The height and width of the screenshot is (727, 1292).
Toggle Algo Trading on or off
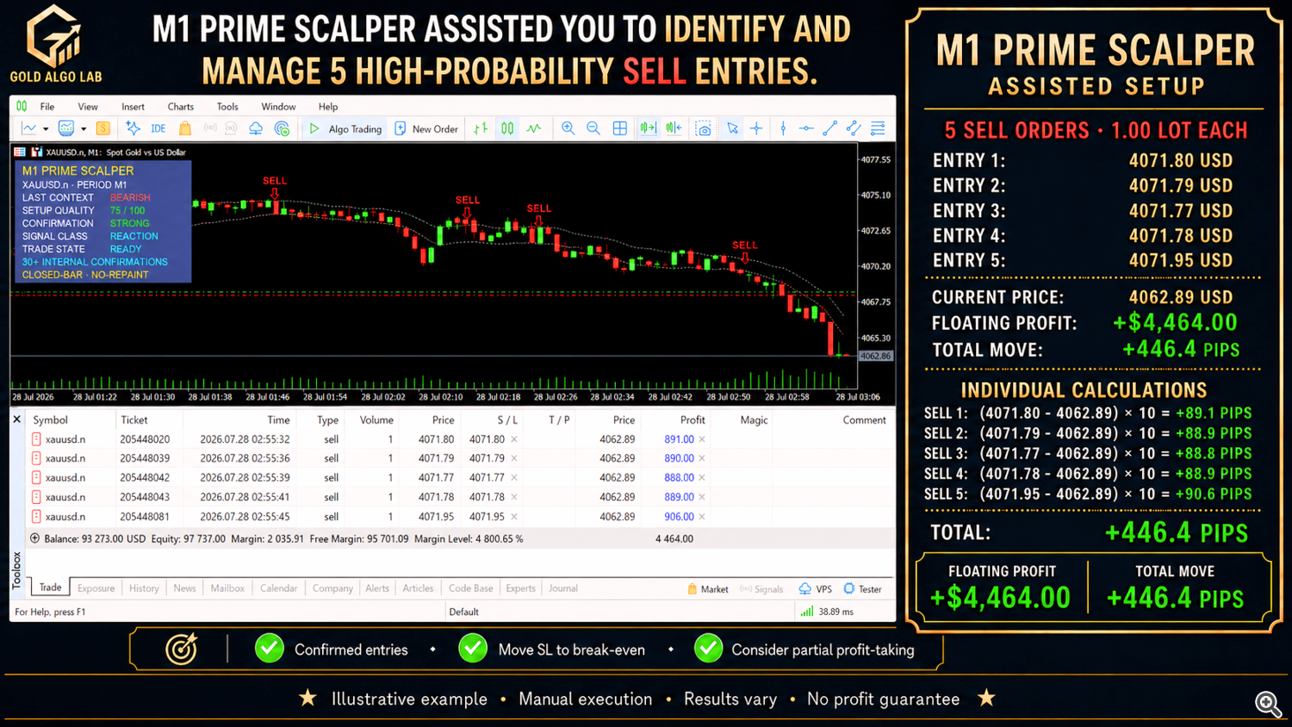345,128
